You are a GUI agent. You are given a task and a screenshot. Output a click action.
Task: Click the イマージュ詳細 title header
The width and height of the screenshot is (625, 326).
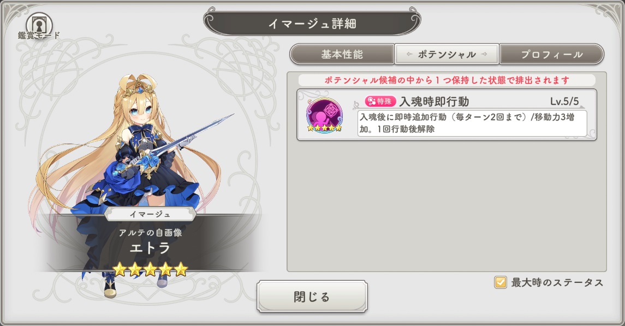(312, 23)
